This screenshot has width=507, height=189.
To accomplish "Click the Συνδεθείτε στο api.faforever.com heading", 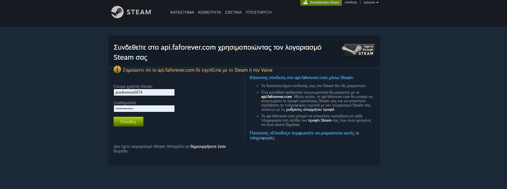I will pos(217,52).
